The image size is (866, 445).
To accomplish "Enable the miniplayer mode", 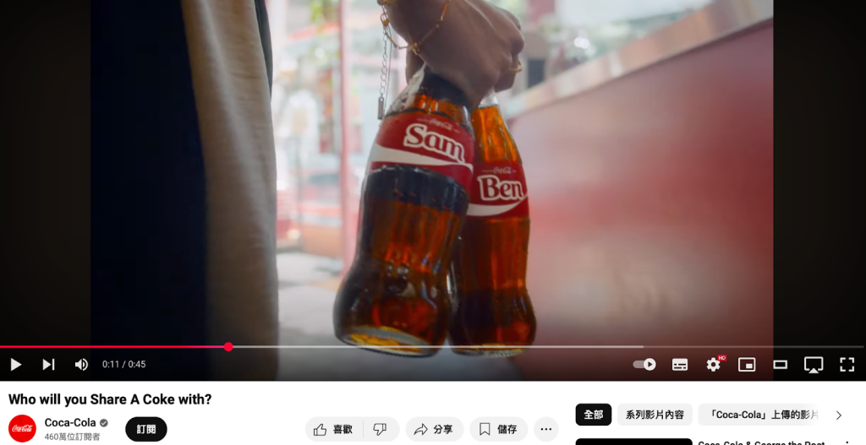I will pos(747,365).
